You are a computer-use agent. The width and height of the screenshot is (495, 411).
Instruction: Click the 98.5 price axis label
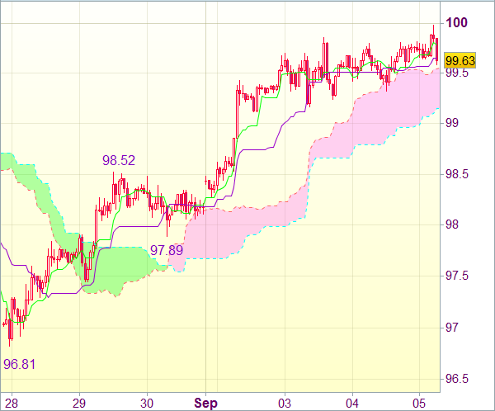(456, 174)
